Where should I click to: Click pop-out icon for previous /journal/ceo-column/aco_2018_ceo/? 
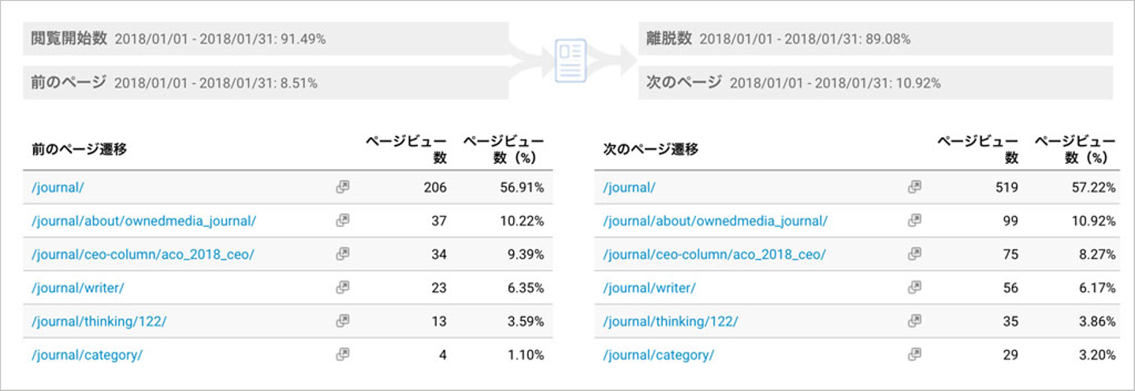[342, 254]
